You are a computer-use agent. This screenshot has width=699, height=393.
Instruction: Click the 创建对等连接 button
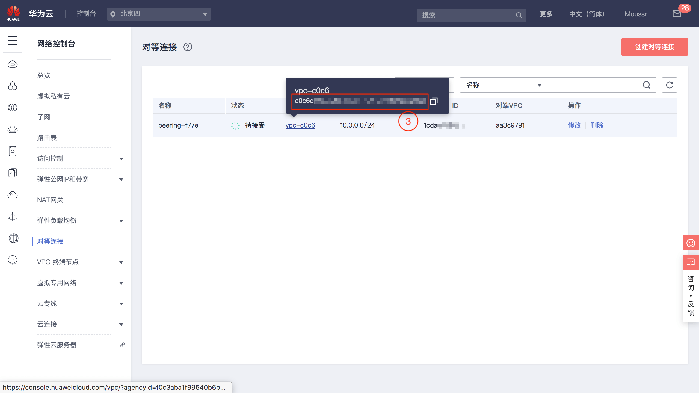coord(654,47)
